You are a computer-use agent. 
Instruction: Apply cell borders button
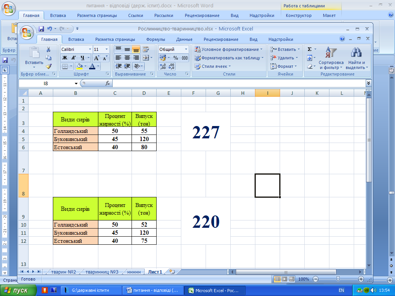pos(65,66)
